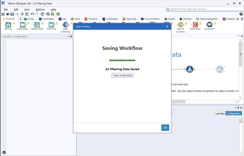244x156 pixels.
Task: Click the Copy toolbar icon
Action: [x=22, y=14]
